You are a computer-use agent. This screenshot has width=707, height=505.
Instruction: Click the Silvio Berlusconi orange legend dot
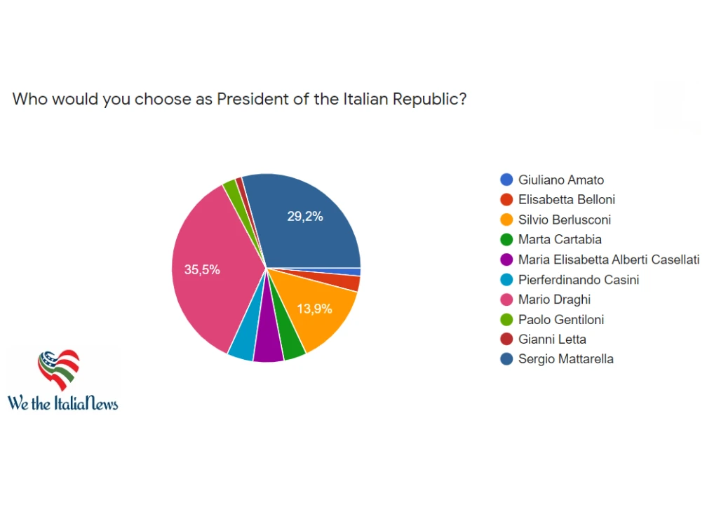coord(506,220)
